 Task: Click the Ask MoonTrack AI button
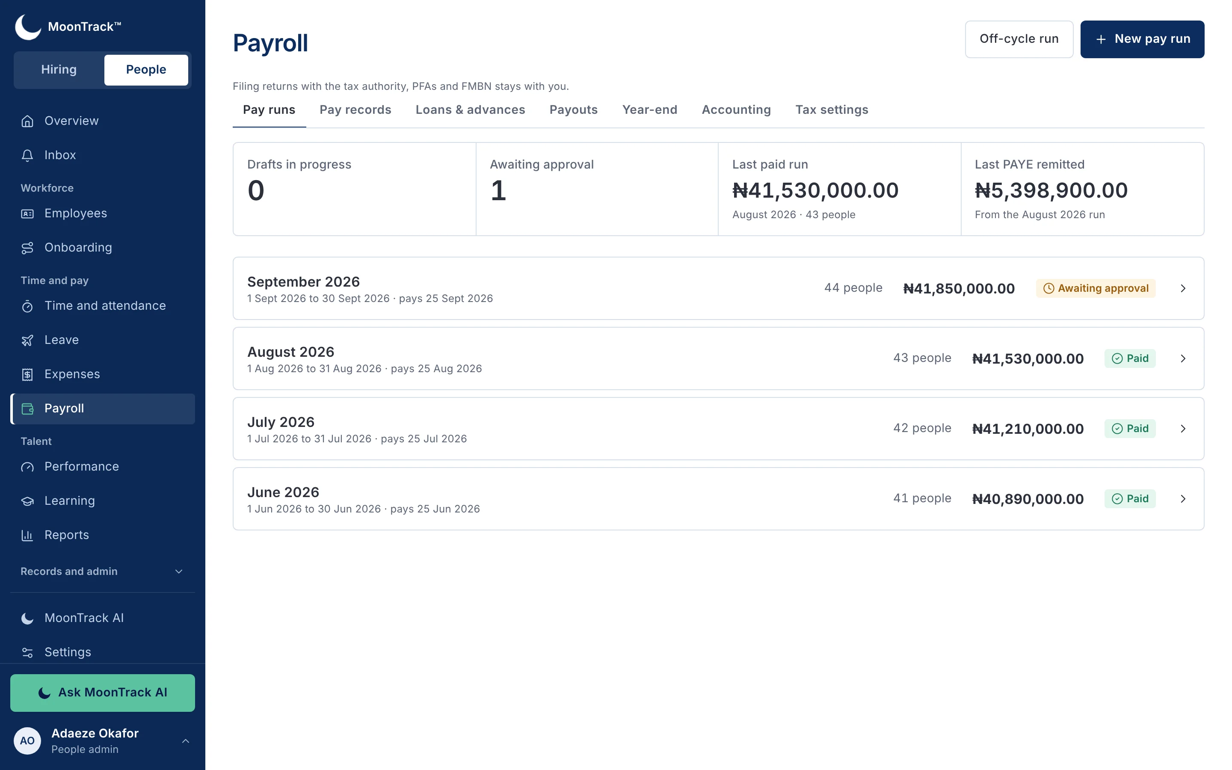pyautogui.click(x=102, y=693)
